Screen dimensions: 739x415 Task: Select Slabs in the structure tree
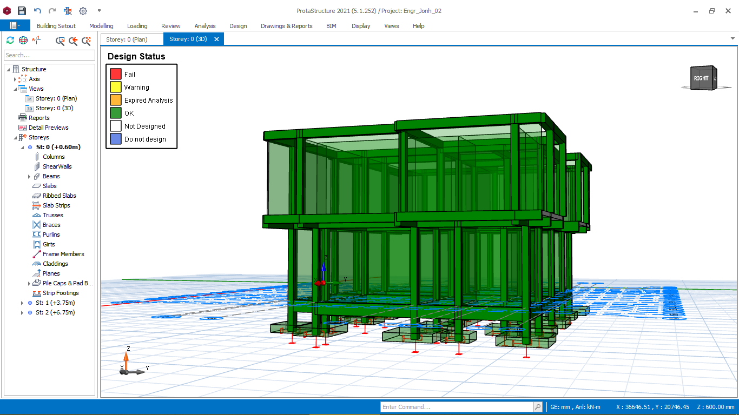pyautogui.click(x=50, y=186)
